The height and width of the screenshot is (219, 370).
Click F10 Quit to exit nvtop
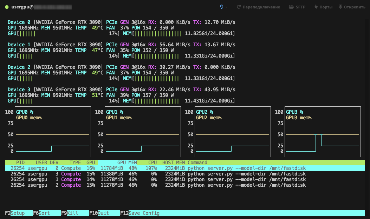[104, 213]
